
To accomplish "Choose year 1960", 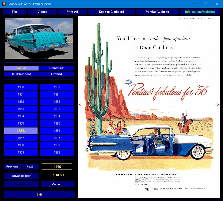I will pyautogui.click(x=57, y=87).
